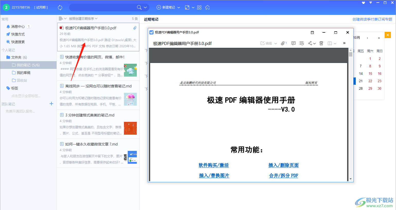Open the search options dropdown arrow
396x210 pixels.
[x=145, y=7]
